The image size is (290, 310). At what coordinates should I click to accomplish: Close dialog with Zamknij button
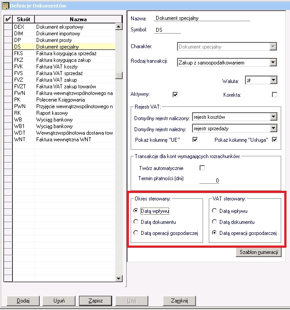click(179, 301)
